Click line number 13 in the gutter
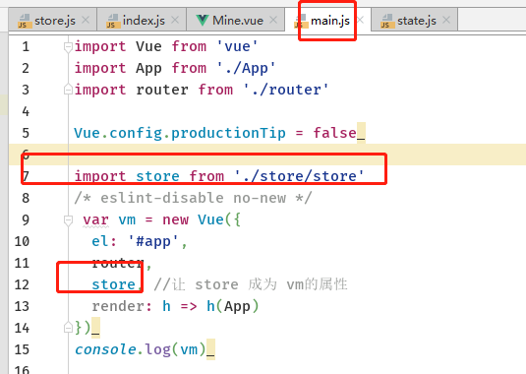The height and width of the screenshot is (374, 526). 22,306
